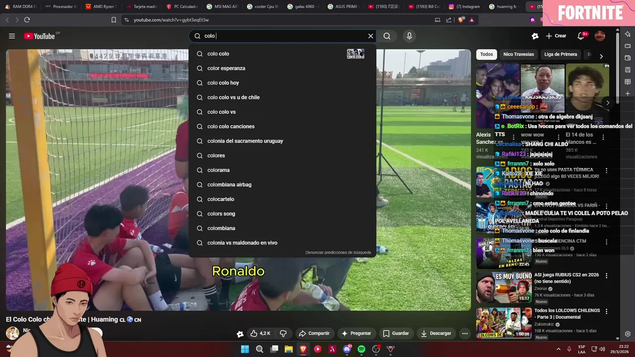
Task: Open the "ASI juega RUBIUS CS2 en 2026" thumbnail
Action: point(504,287)
